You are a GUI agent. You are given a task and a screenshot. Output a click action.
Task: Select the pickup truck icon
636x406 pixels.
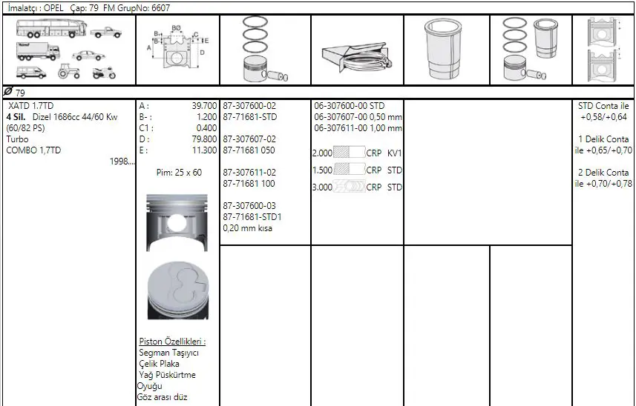click(x=106, y=32)
